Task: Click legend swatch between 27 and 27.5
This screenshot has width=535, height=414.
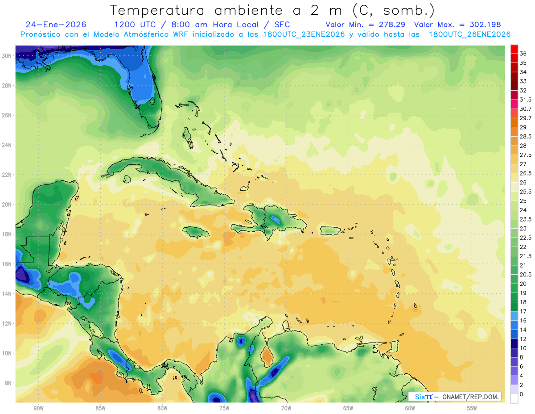Action: point(514,159)
